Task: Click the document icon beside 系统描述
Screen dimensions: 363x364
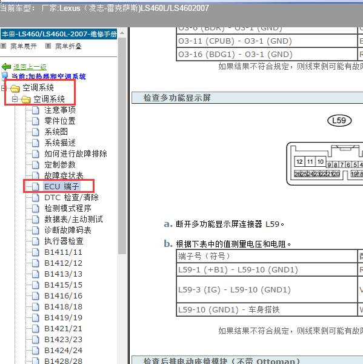Action: pos(36,143)
